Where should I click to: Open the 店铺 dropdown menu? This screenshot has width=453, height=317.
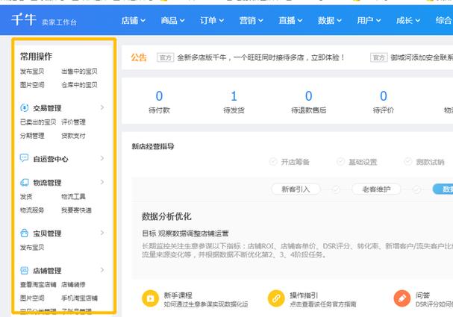click(x=133, y=20)
